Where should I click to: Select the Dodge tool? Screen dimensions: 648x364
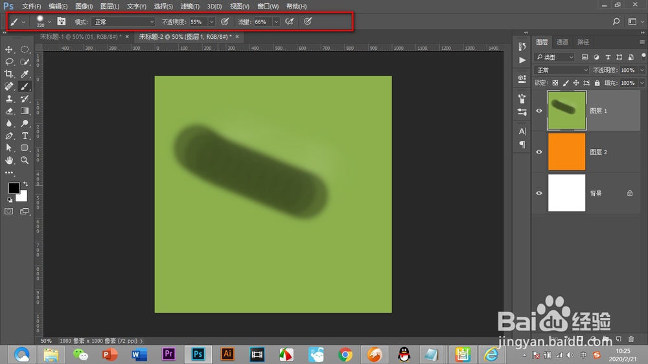pos(25,124)
